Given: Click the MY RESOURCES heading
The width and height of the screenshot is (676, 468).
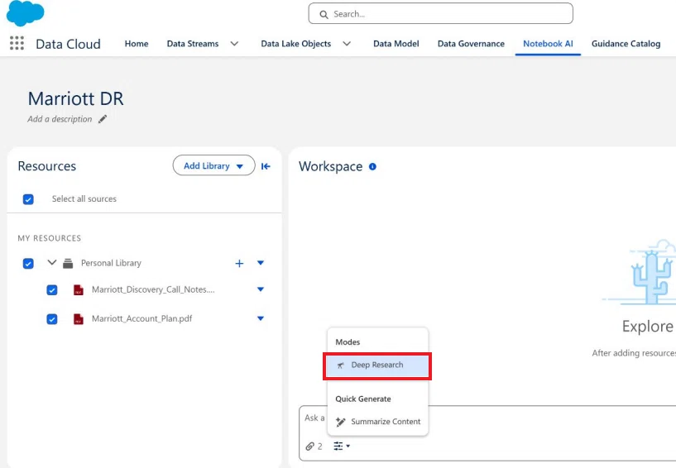Looking at the screenshot, I should 49,238.
